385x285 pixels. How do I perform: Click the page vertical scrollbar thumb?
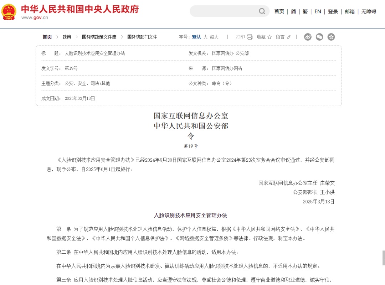384,258
